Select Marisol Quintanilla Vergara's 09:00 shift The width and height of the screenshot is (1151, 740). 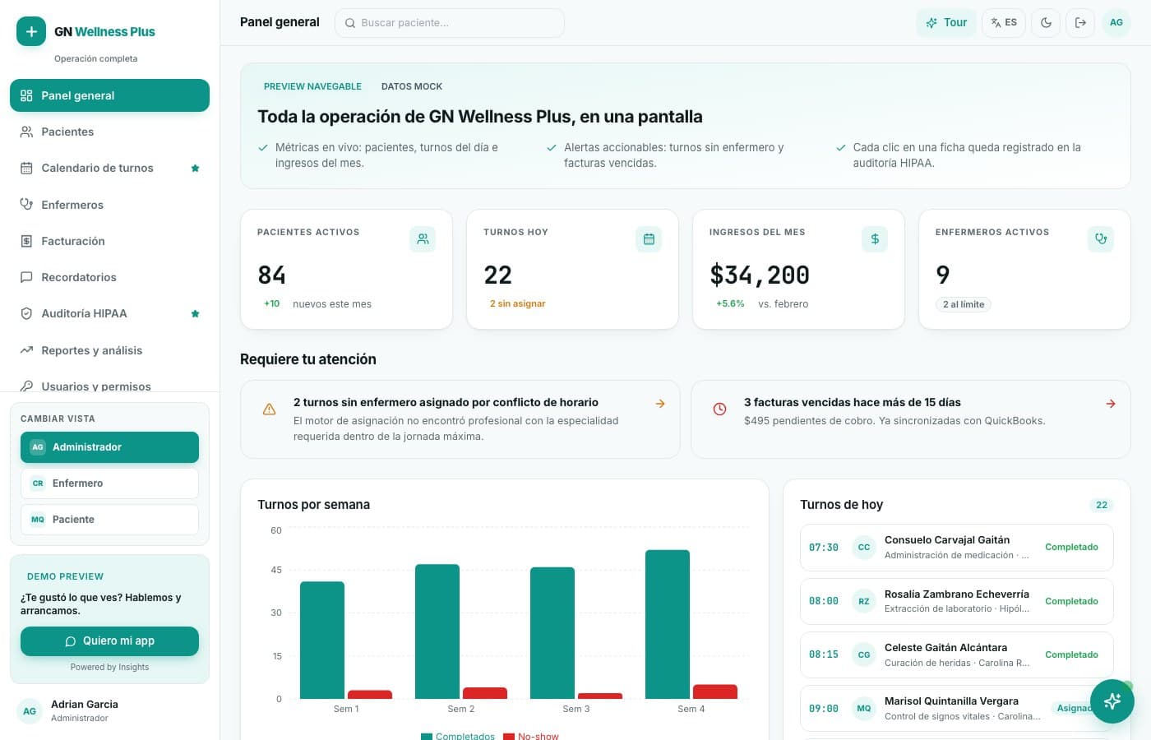[x=956, y=709]
